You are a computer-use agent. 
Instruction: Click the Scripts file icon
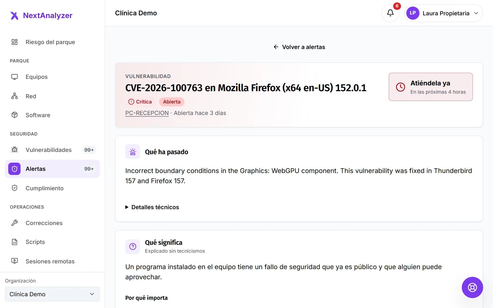(x=15, y=242)
